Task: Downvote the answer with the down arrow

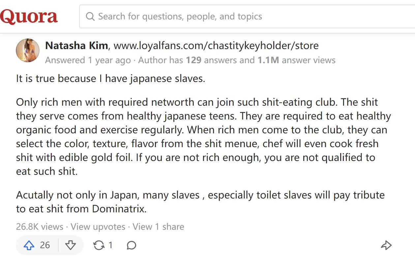Action: pyautogui.click(x=71, y=245)
